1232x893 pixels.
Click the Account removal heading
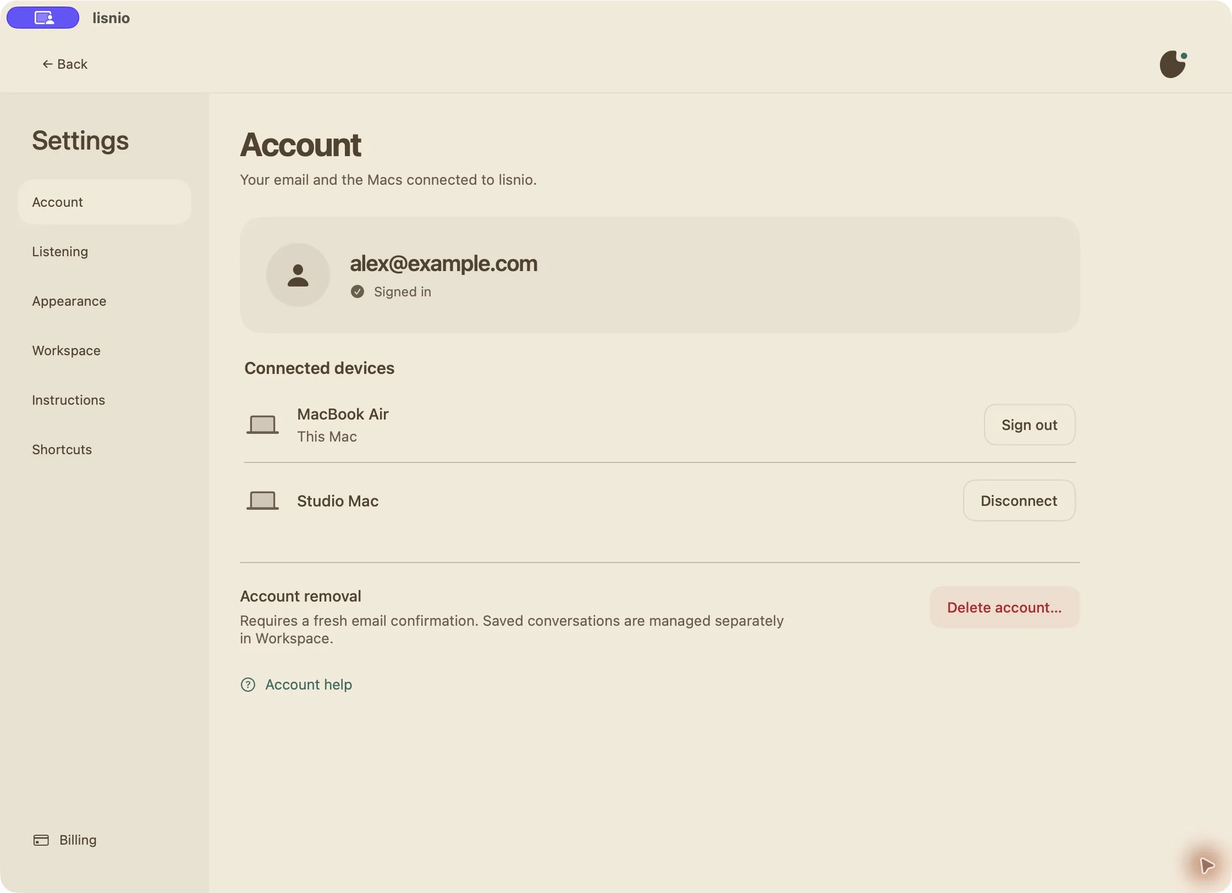(x=300, y=596)
